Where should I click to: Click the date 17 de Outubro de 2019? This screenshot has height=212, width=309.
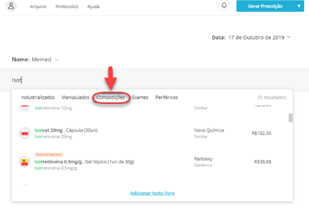(x=257, y=37)
